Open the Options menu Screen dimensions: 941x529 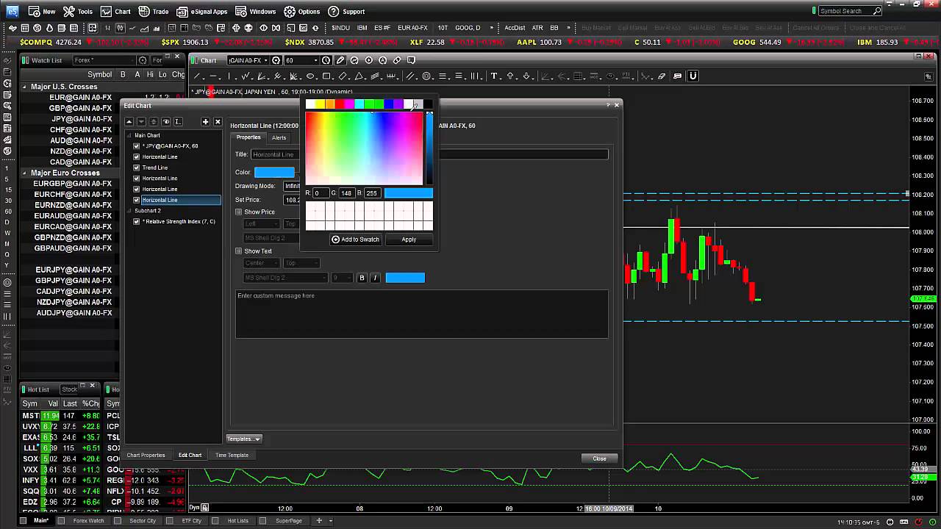tap(302, 11)
